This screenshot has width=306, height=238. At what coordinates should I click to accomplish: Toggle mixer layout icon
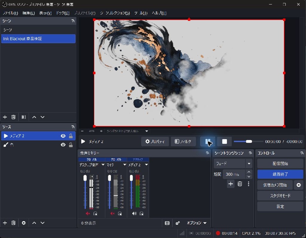[x=167, y=223]
